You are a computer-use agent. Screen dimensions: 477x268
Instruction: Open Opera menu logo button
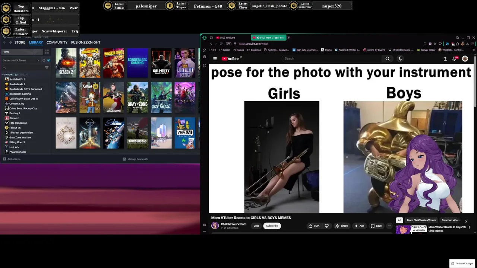[x=204, y=38]
